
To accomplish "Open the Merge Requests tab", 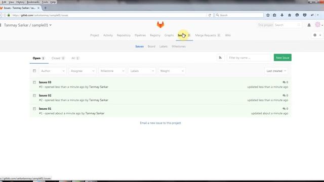I will click(x=208, y=35).
